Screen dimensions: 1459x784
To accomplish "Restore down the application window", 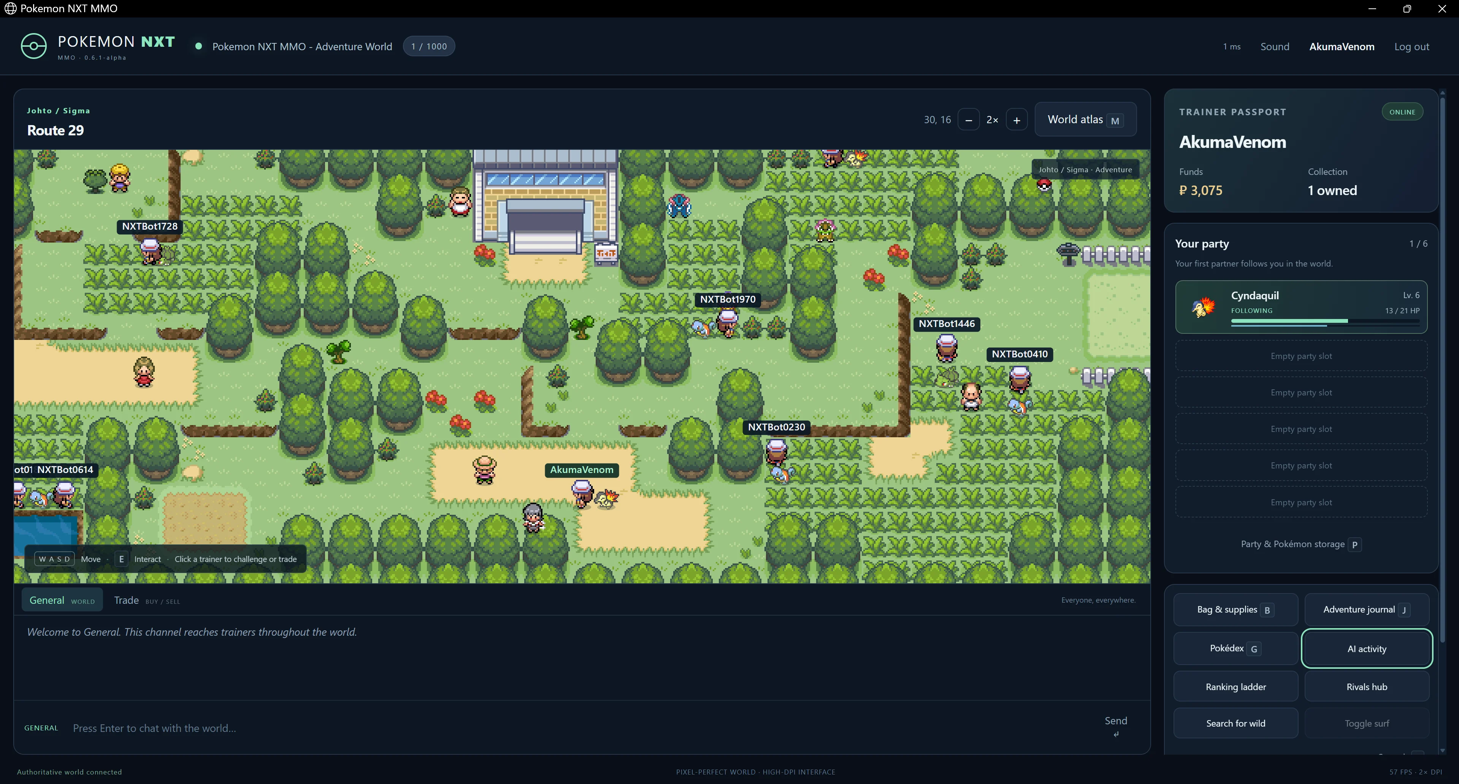I will [x=1407, y=8].
